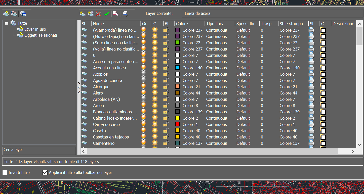Check the Inverti filtro checkbox
This screenshot has width=364, height=194.
5,172
